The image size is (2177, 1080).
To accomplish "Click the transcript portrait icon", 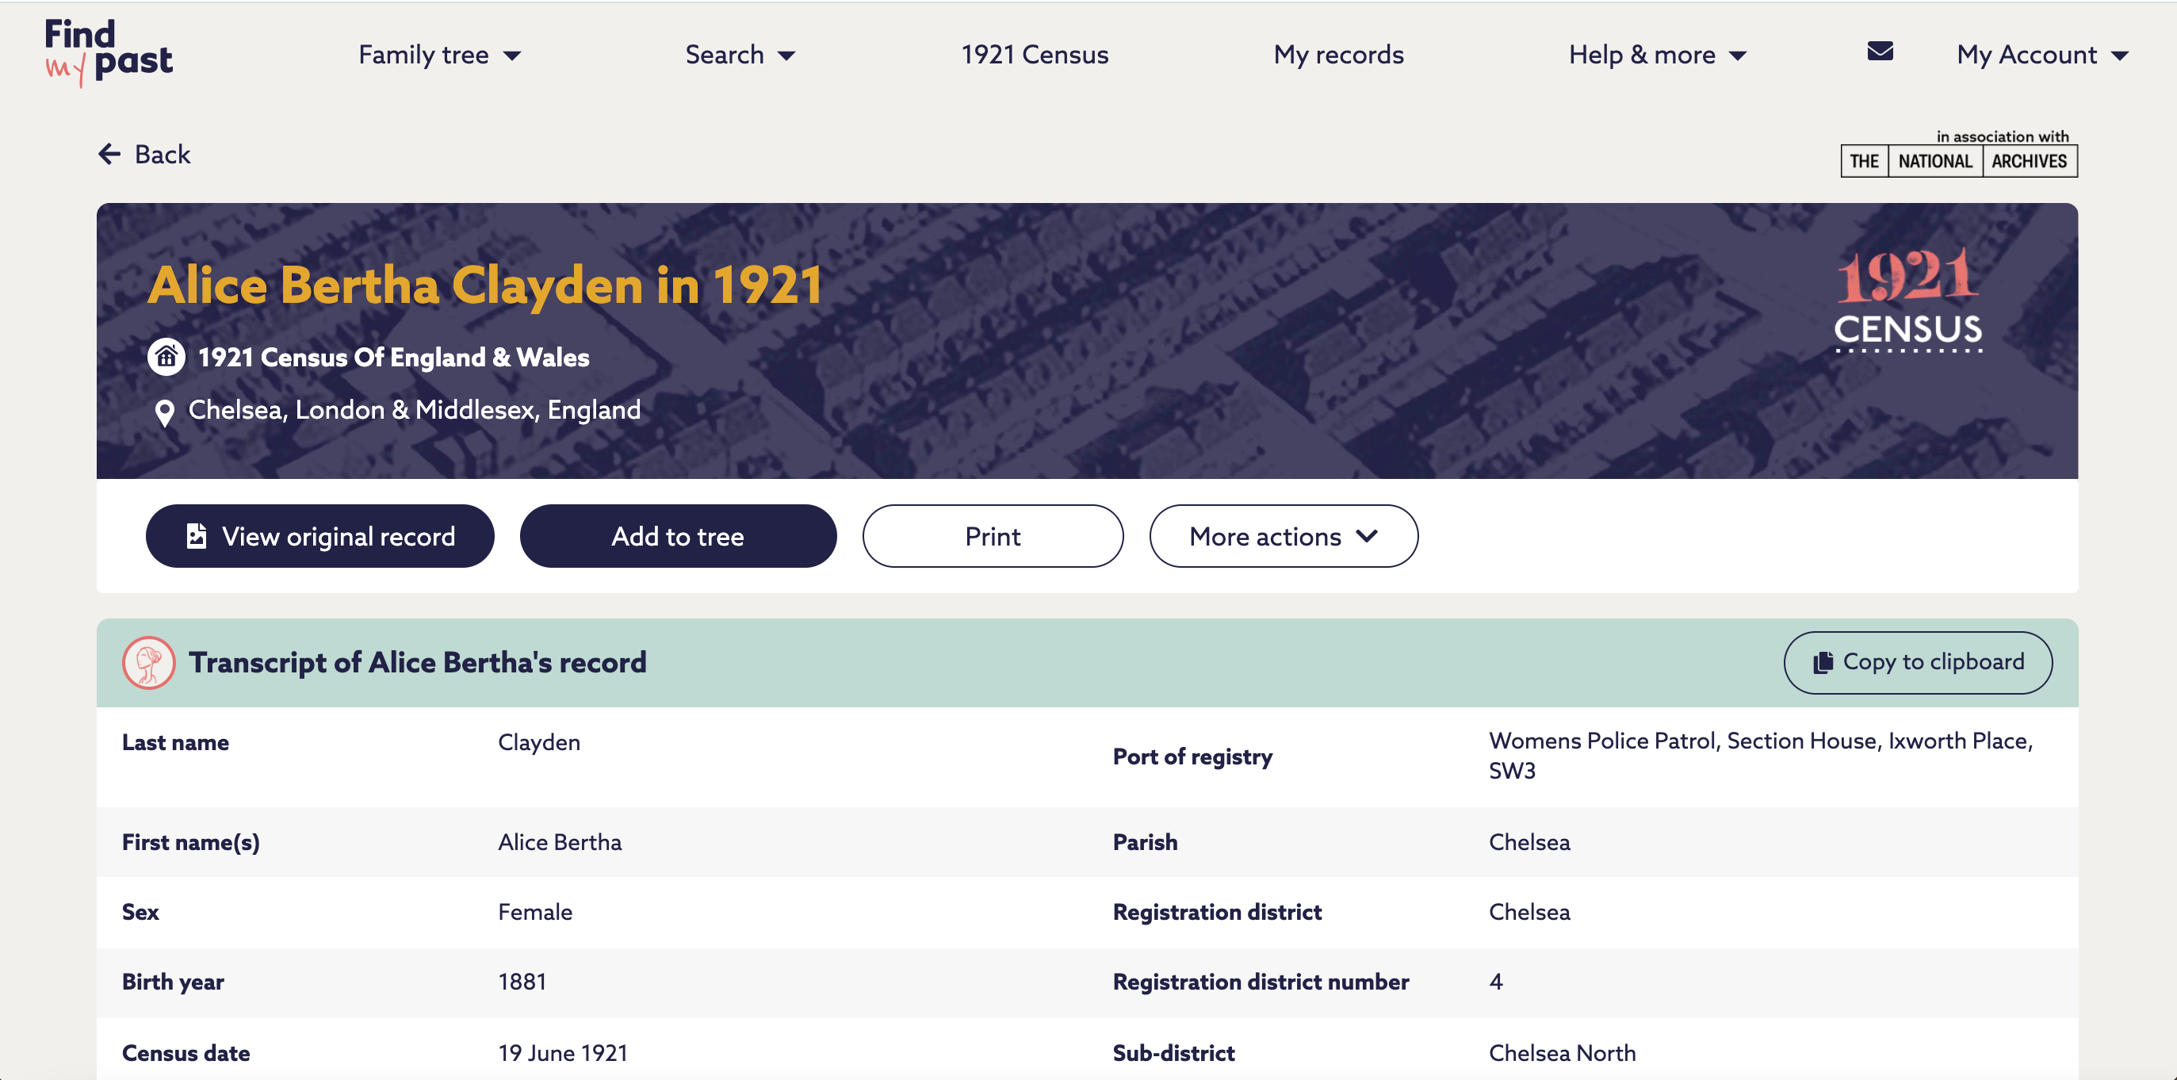I will point(149,663).
